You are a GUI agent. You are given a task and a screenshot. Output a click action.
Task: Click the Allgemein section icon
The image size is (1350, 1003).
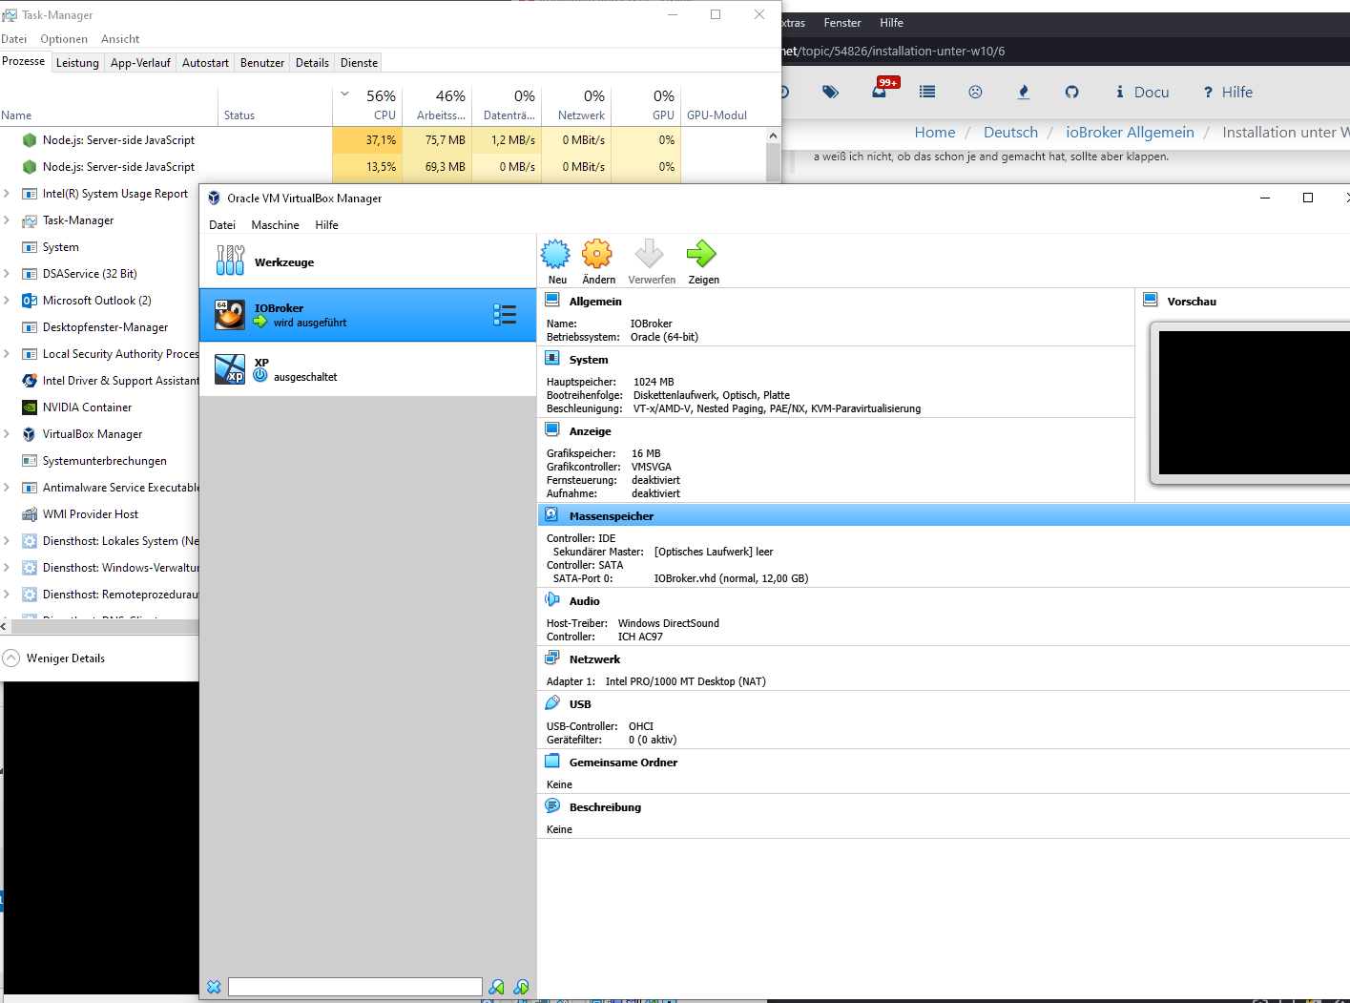[552, 300]
